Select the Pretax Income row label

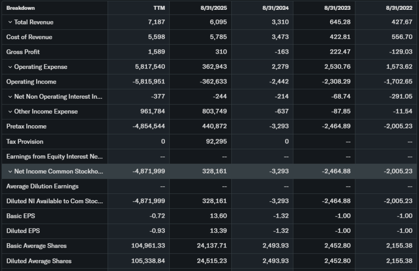(26, 127)
